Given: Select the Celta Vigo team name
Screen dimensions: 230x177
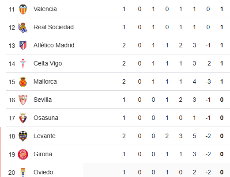Looking at the screenshot, I should click(48, 64).
